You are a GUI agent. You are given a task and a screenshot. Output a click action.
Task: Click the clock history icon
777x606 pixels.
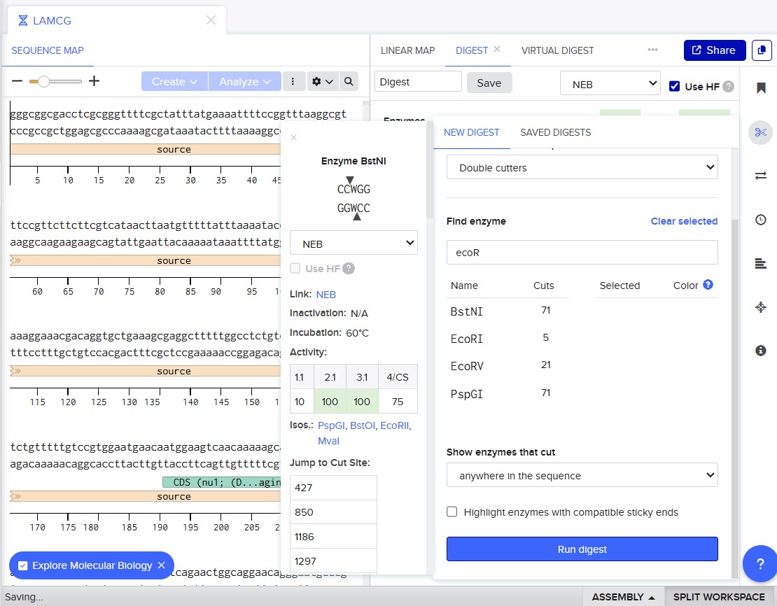pos(761,220)
